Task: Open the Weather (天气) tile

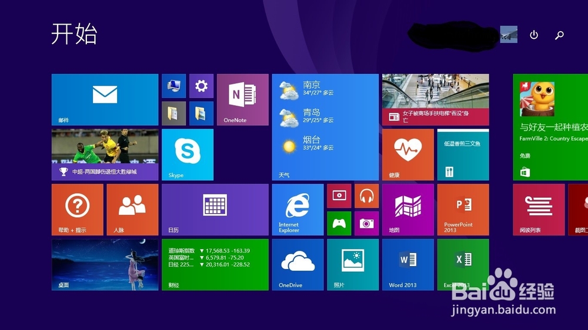Action: [325, 127]
